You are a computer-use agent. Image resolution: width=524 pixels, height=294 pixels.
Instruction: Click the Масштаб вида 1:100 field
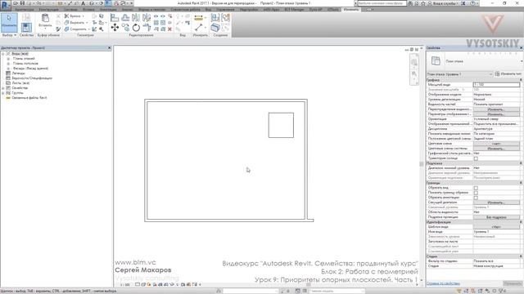pyautogui.click(x=496, y=85)
